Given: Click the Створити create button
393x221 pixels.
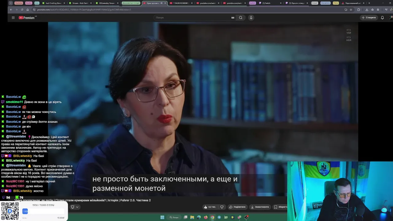Looking at the screenshot, I should [x=369, y=18].
